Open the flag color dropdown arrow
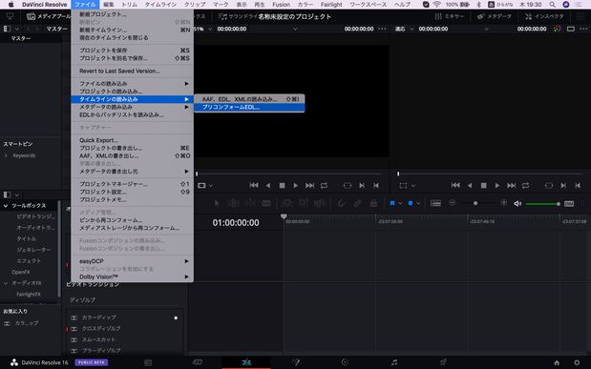 coord(400,203)
